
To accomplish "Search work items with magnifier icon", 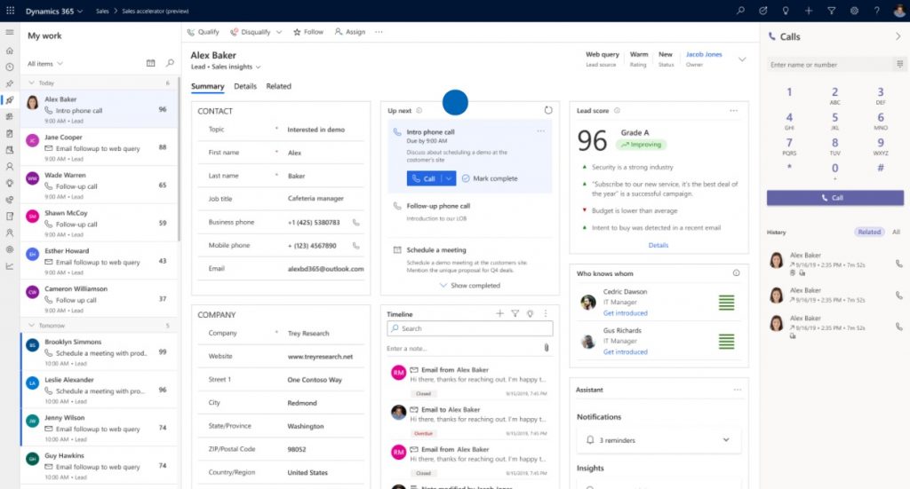I will point(170,63).
